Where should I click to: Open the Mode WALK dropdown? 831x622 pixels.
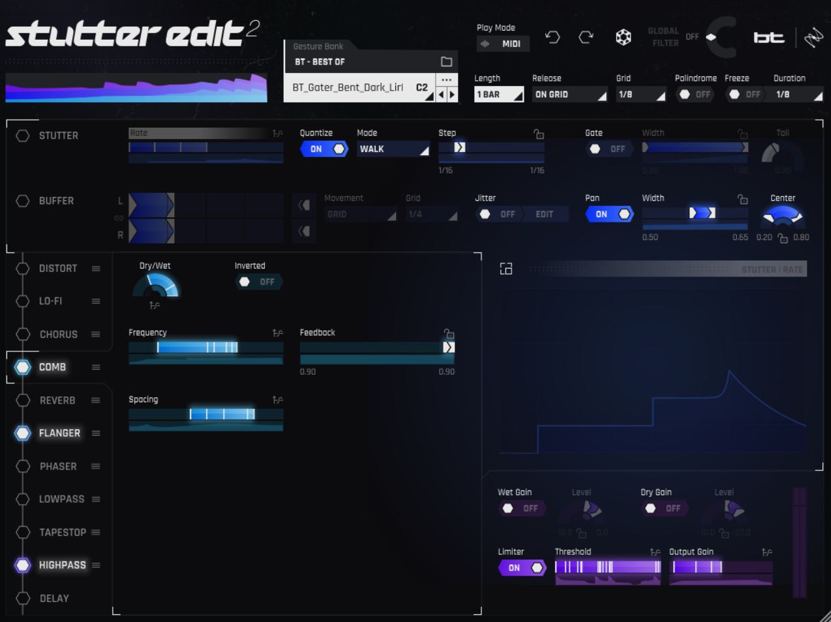pos(393,149)
